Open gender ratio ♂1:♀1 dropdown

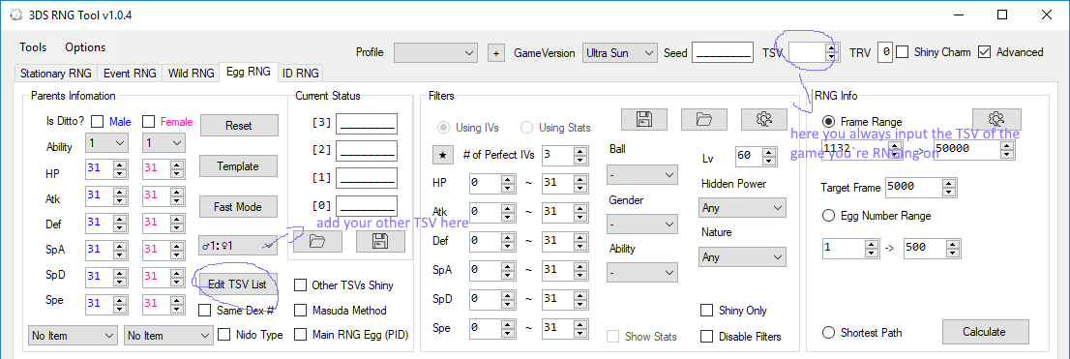tap(238, 246)
